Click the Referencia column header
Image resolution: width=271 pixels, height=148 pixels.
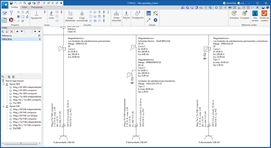(19, 36)
